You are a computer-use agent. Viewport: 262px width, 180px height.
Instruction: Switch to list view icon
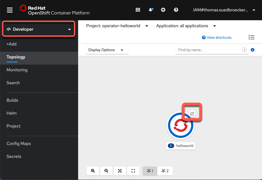[252, 37]
